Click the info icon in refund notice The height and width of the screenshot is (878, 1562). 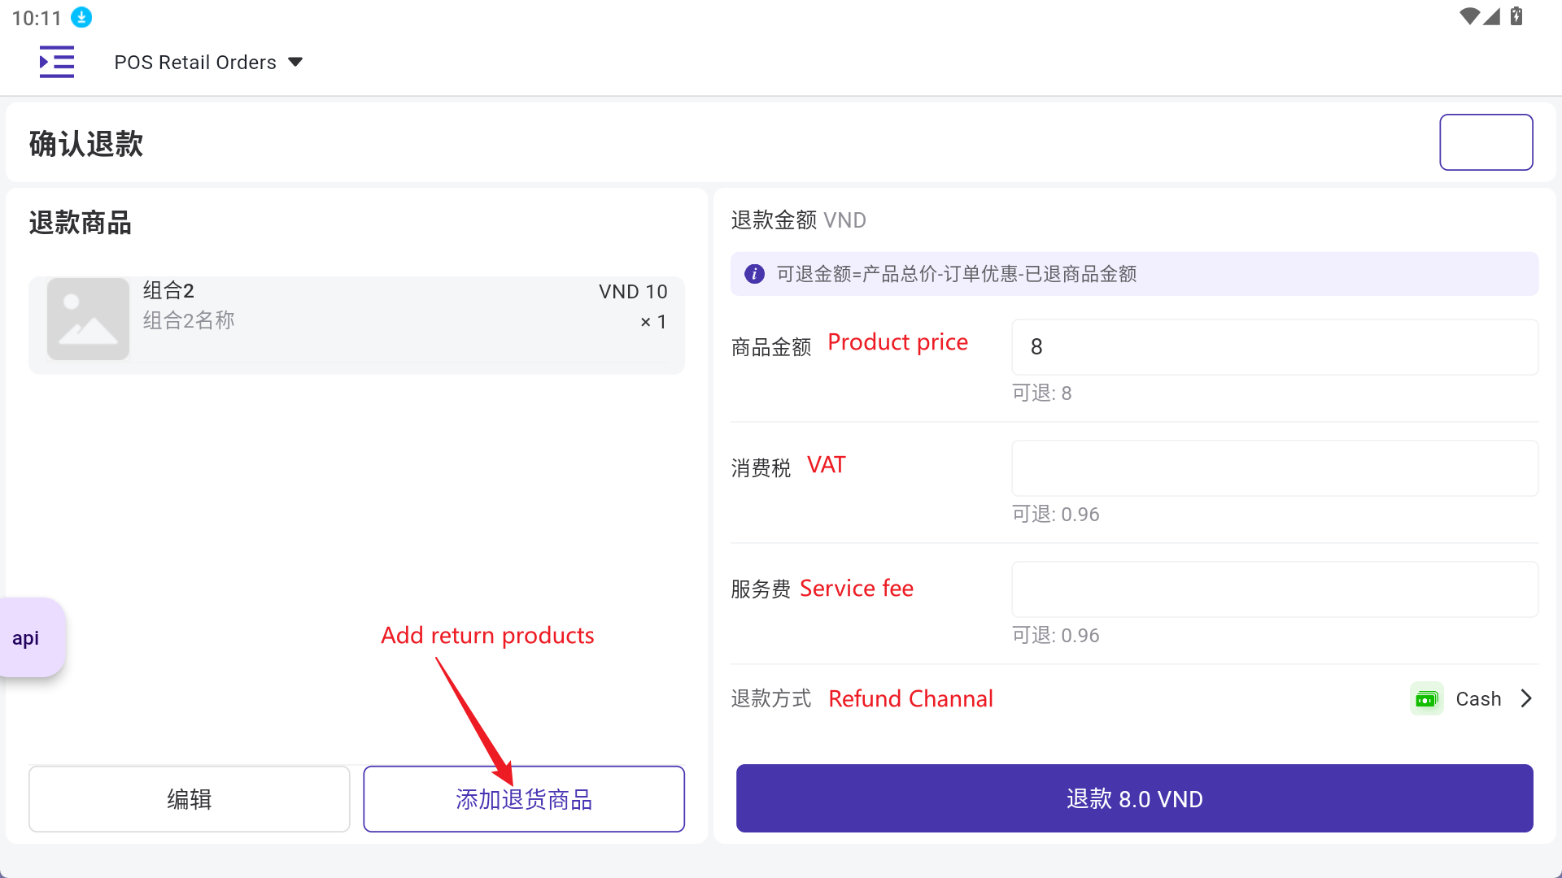754,274
